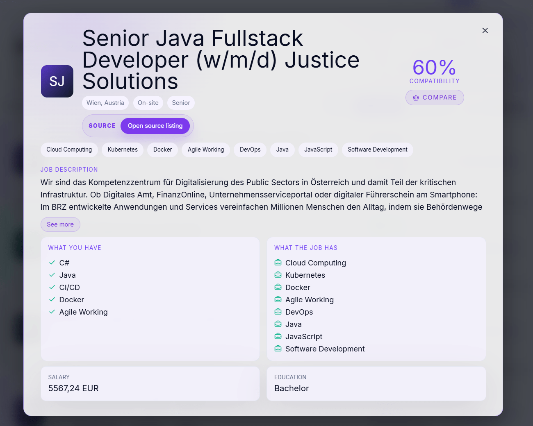Click the SJ company logo avatar
Viewport: 533px width, 426px height.
(x=57, y=81)
